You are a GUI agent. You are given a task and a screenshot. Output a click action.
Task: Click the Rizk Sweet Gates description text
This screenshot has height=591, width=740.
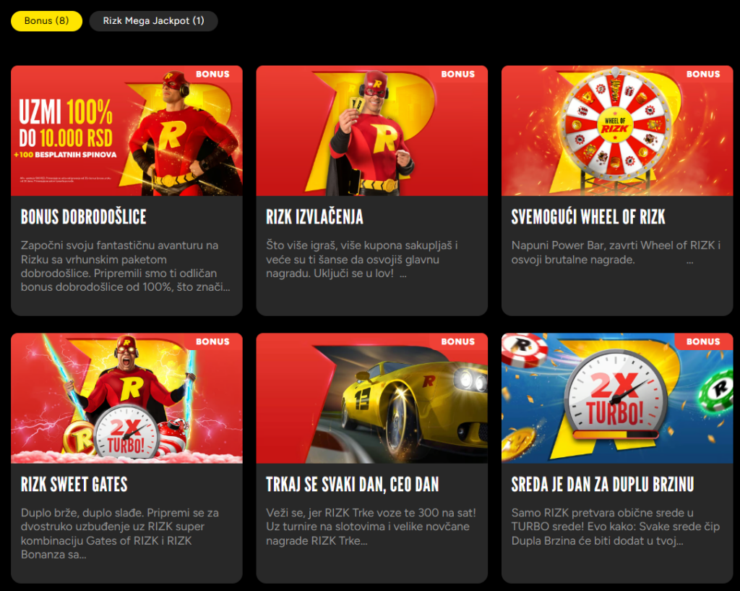120,533
